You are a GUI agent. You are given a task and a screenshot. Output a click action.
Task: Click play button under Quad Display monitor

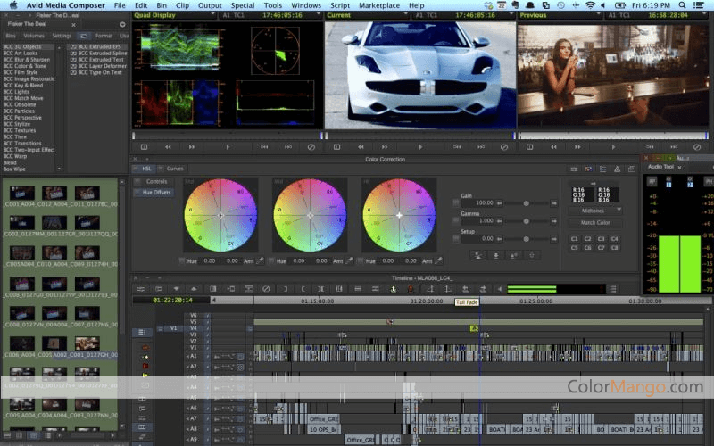(x=228, y=146)
